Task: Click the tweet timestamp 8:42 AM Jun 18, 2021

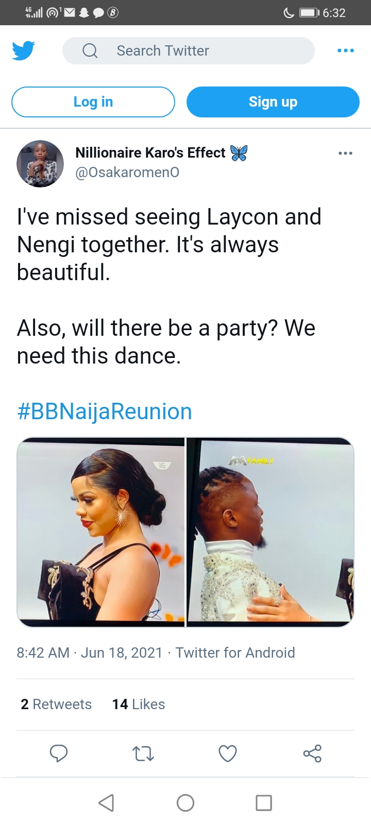Action: (x=90, y=653)
